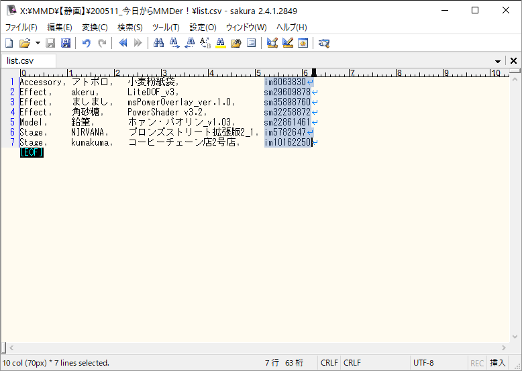The image size is (522, 371).
Task: Open the 検索(S) menu
Action: coord(130,28)
